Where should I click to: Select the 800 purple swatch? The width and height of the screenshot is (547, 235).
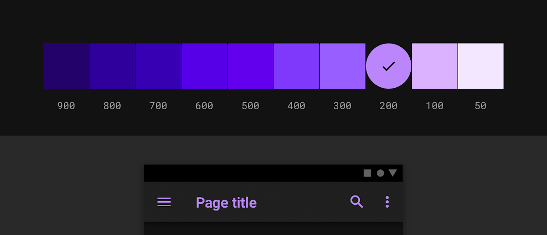(x=112, y=66)
